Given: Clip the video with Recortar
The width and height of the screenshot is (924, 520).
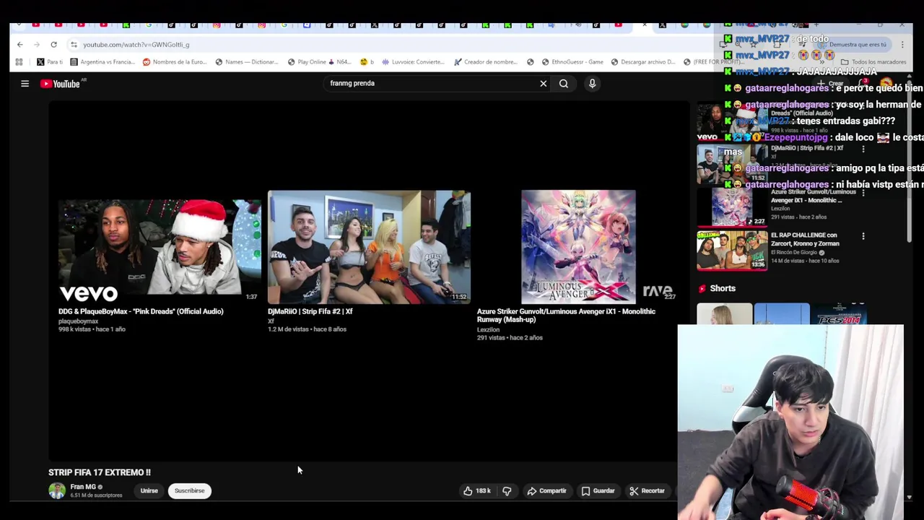Looking at the screenshot, I should (x=647, y=491).
